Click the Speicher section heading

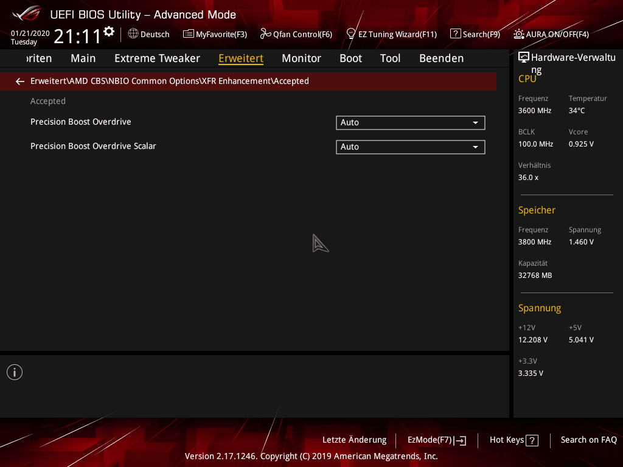pyautogui.click(x=537, y=210)
